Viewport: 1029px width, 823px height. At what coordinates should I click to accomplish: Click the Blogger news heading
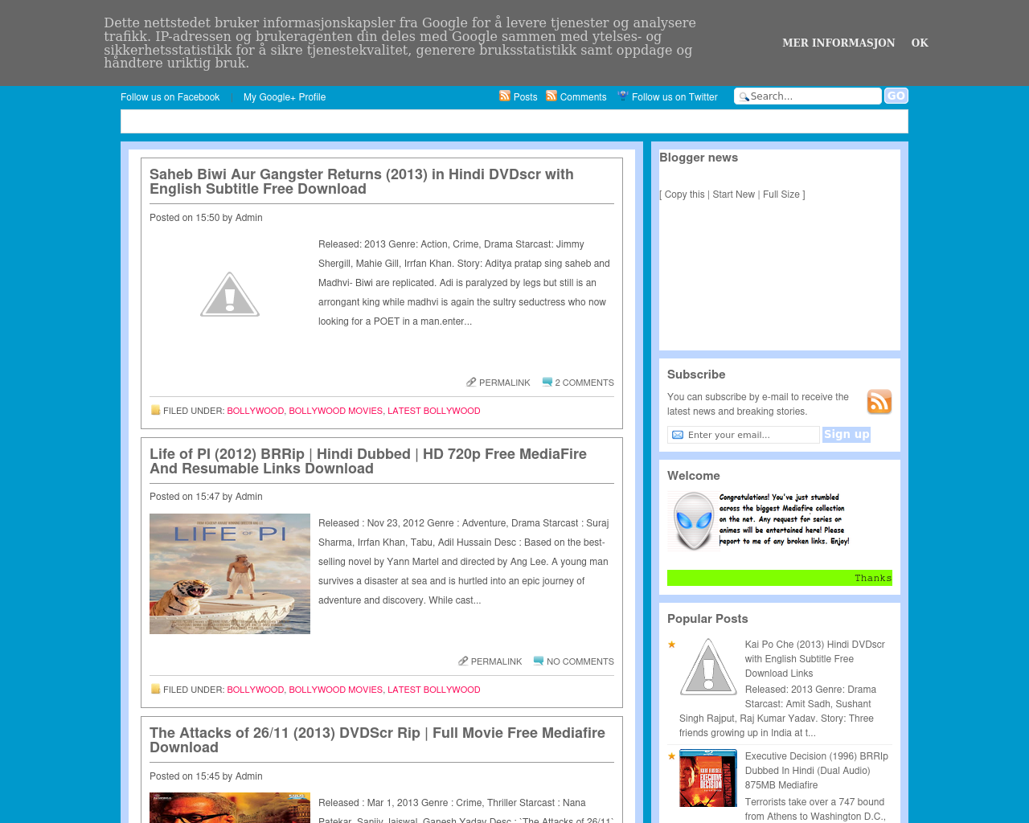(699, 158)
